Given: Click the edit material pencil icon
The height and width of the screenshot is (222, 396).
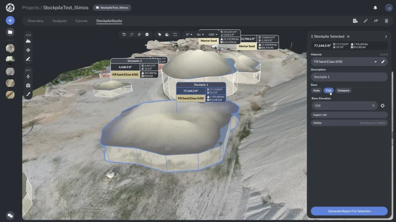Looking at the screenshot, I should 383,62.
